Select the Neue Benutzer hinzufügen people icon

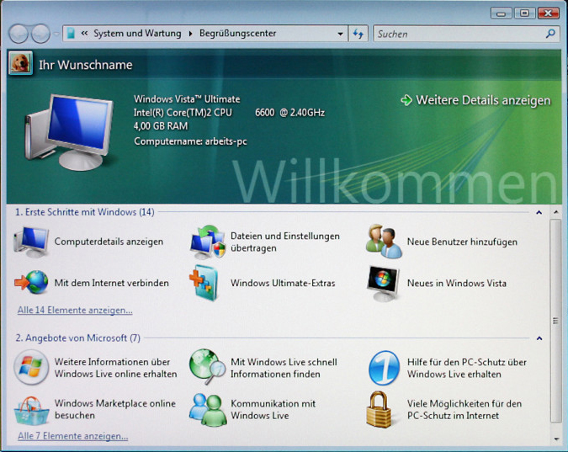pyautogui.click(x=384, y=242)
